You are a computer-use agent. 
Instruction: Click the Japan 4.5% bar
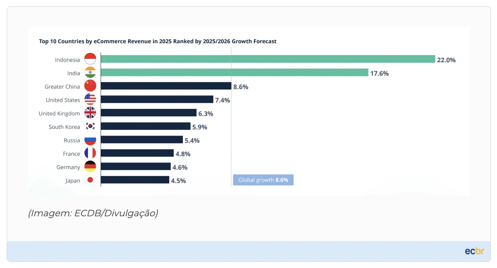(x=135, y=180)
